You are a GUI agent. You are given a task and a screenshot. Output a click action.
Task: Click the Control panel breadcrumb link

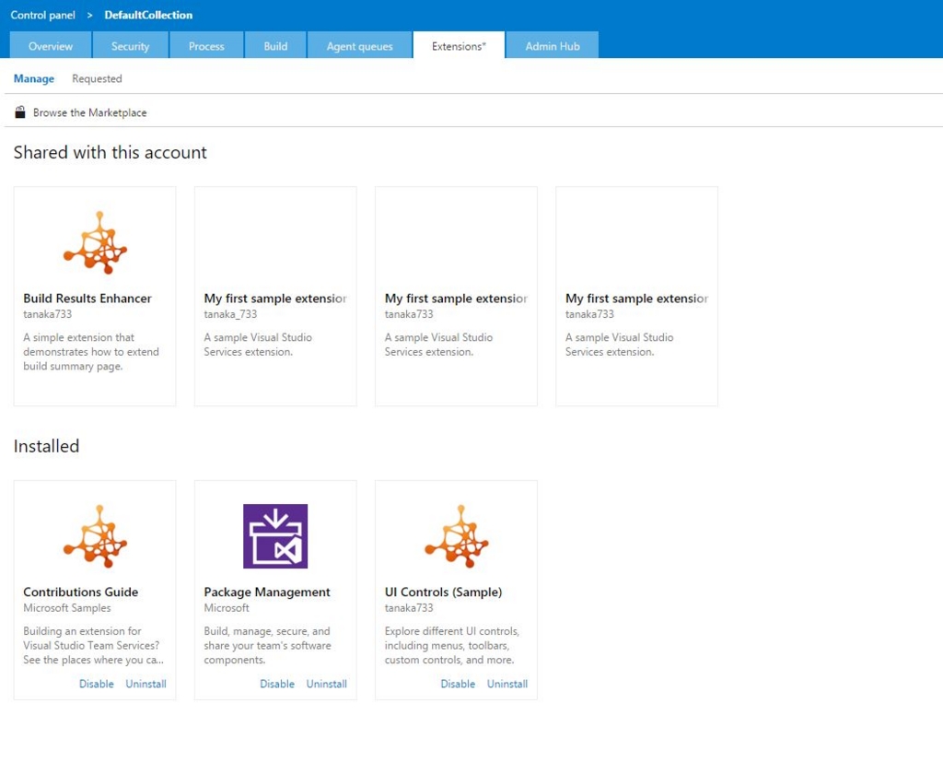click(x=42, y=15)
